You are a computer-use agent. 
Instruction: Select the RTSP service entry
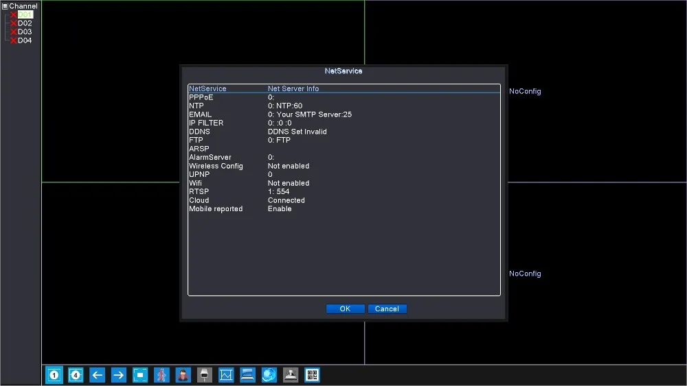[x=199, y=192]
